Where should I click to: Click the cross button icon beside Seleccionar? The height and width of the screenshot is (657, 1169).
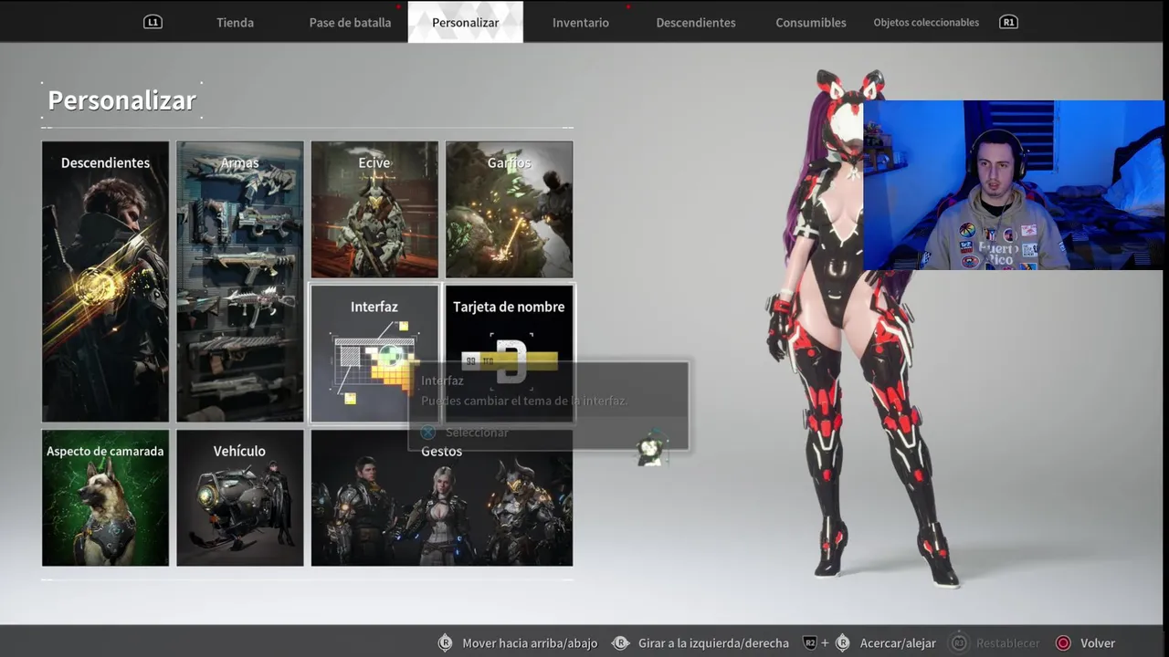tap(427, 432)
